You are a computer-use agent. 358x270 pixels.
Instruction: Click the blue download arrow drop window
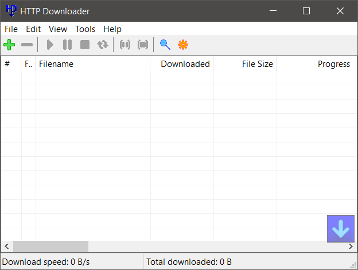(341, 229)
